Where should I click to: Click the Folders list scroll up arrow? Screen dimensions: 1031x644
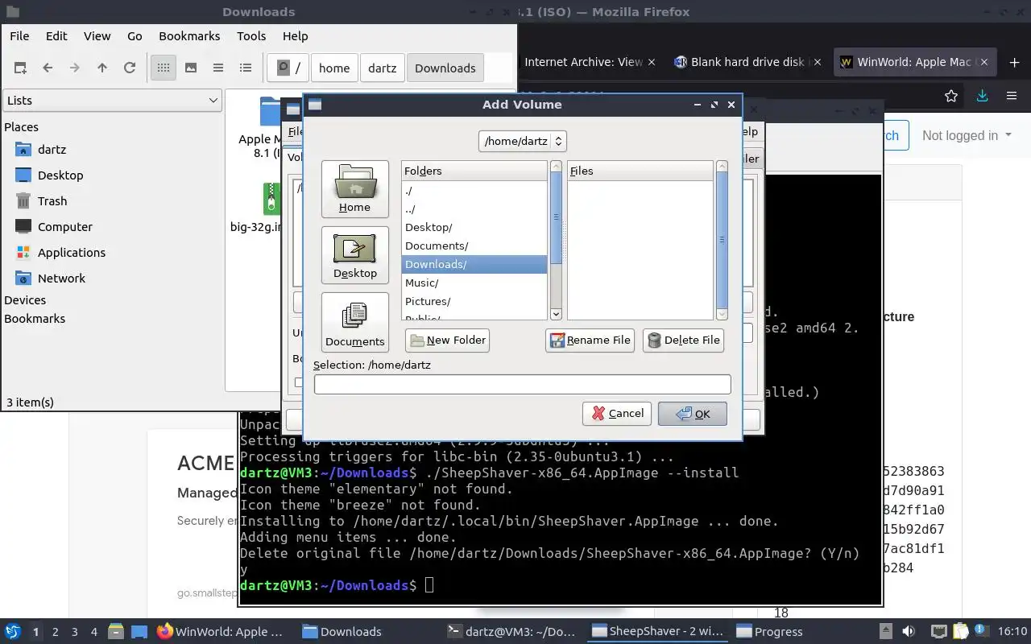click(556, 167)
